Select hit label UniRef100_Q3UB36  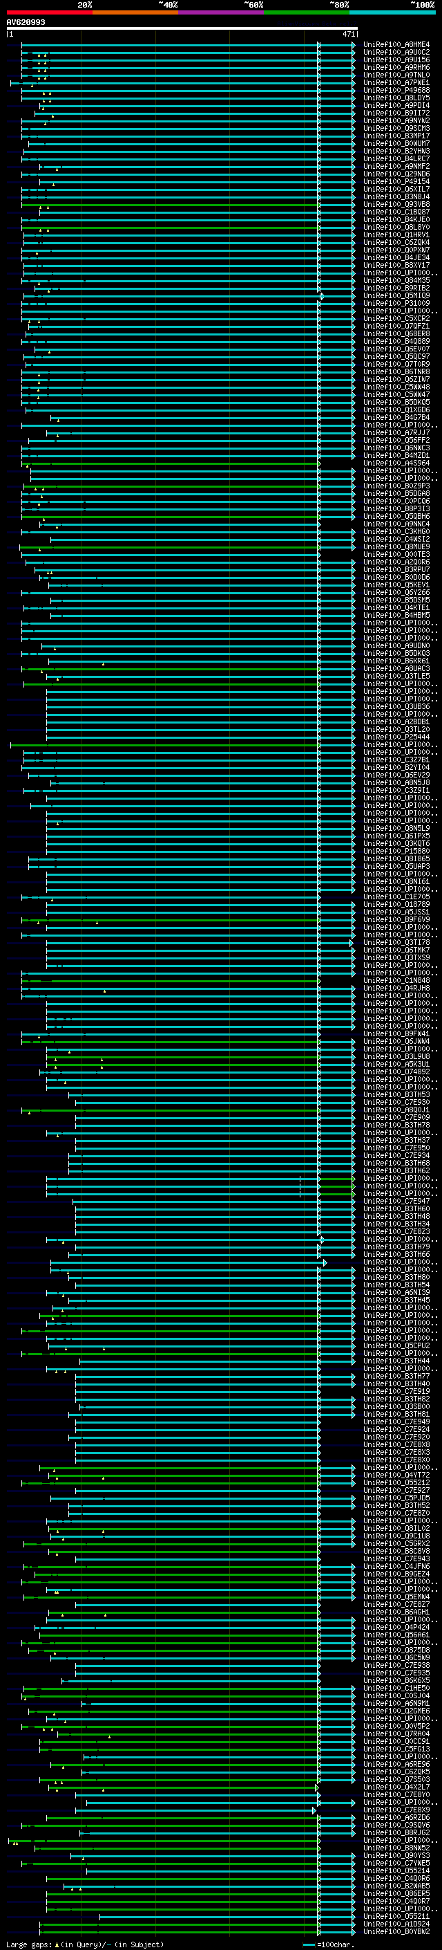396,707
